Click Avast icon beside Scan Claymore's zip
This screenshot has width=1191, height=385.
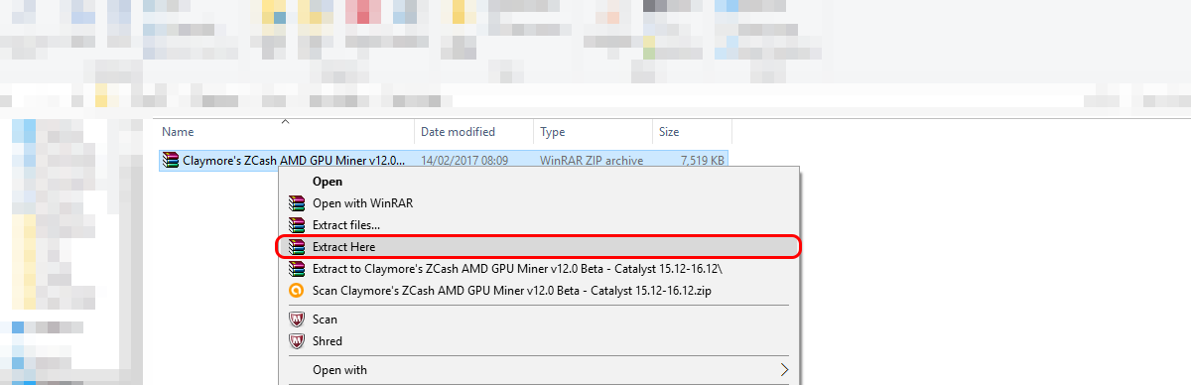295,291
